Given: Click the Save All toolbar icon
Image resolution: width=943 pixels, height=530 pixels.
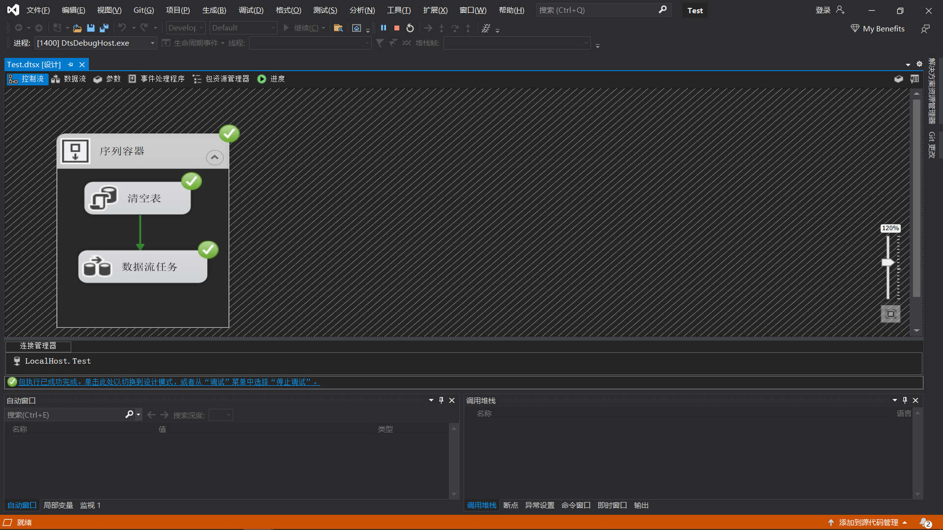Looking at the screenshot, I should tap(104, 28).
